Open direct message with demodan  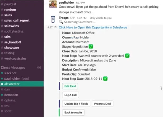(x=11, y=95)
